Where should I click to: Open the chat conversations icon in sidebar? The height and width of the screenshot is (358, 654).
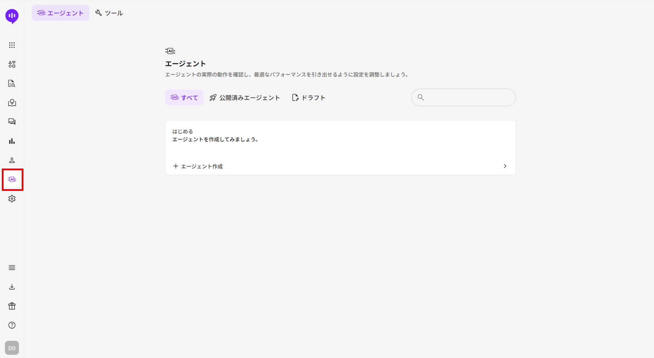pyautogui.click(x=12, y=122)
